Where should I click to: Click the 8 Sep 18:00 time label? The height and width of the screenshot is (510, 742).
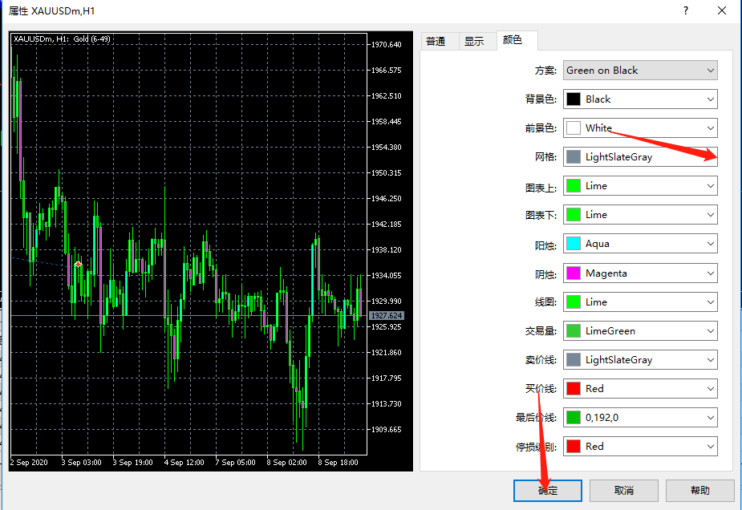click(338, 462)
